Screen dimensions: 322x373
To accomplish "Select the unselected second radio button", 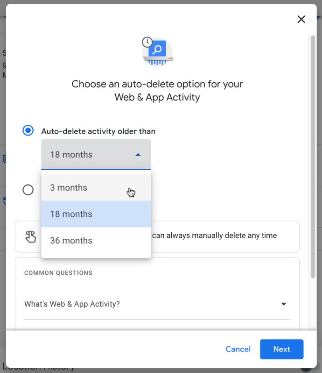I will pyautogui.click(x=28, y=189).
